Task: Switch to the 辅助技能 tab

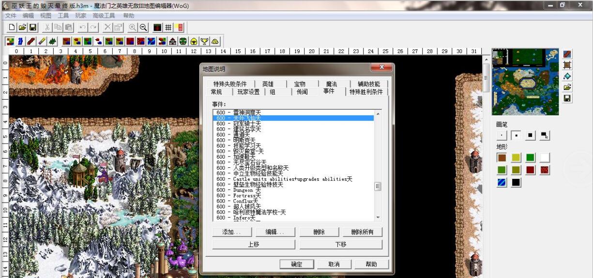Action: [x=369, y=84]
